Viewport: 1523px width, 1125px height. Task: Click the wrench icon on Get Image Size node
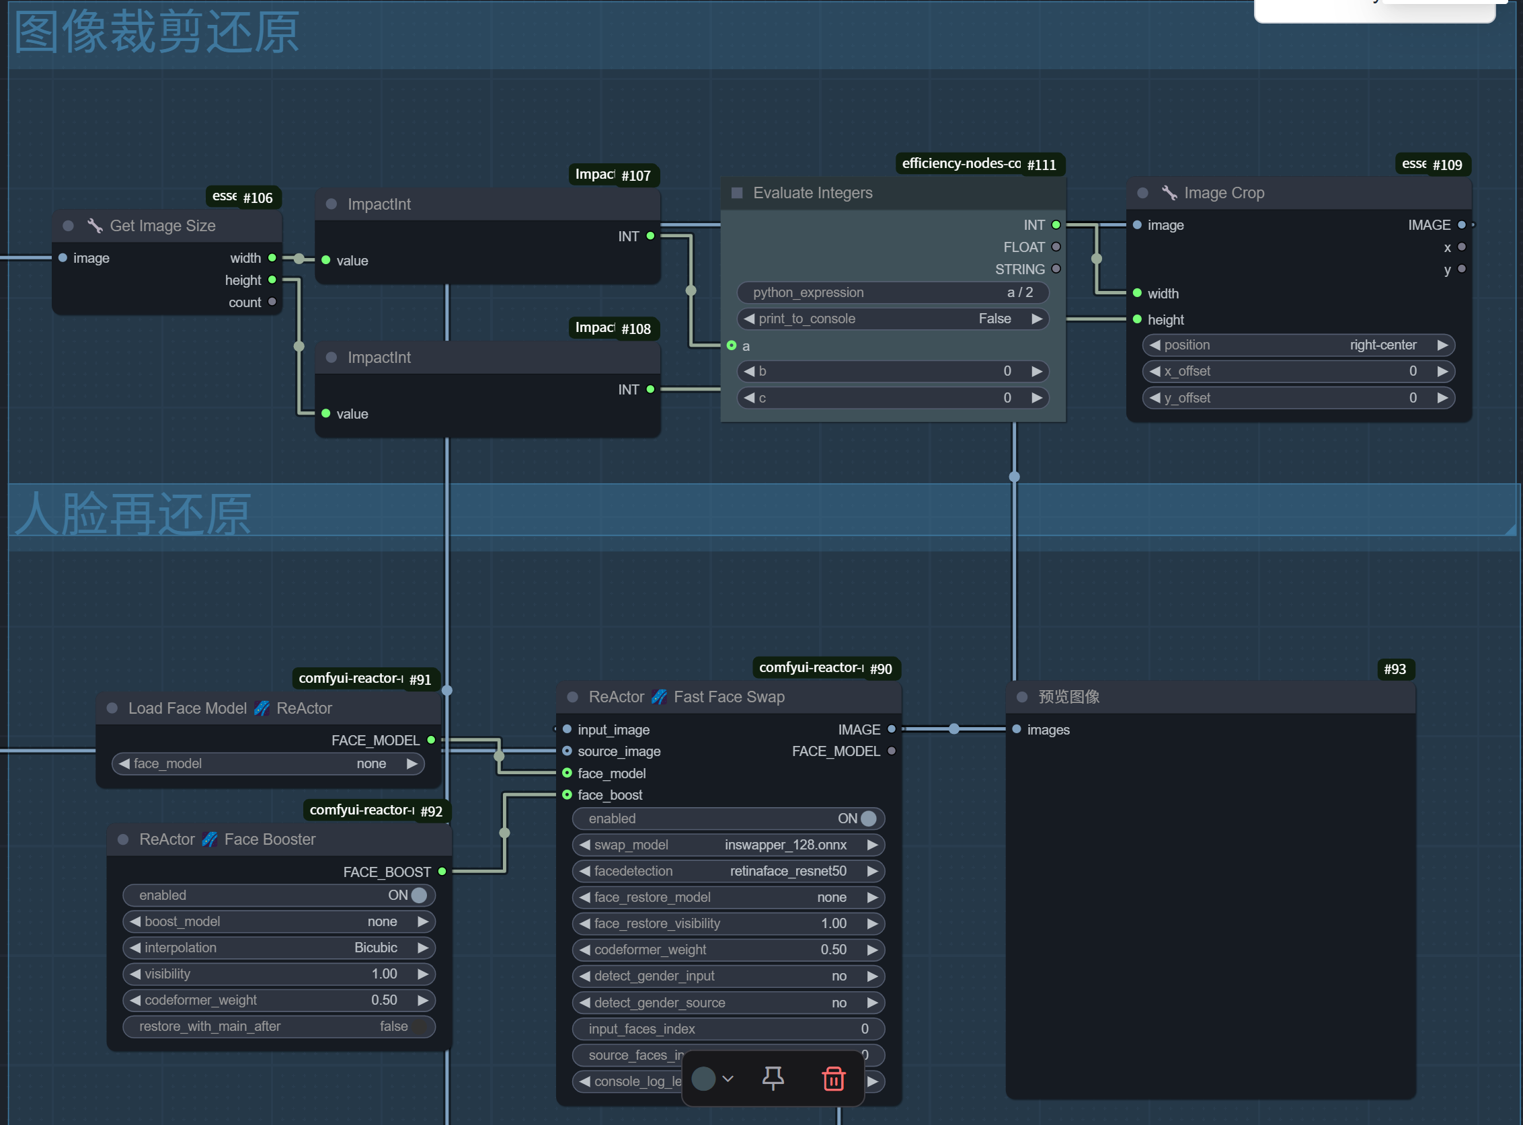pos(95,225)
